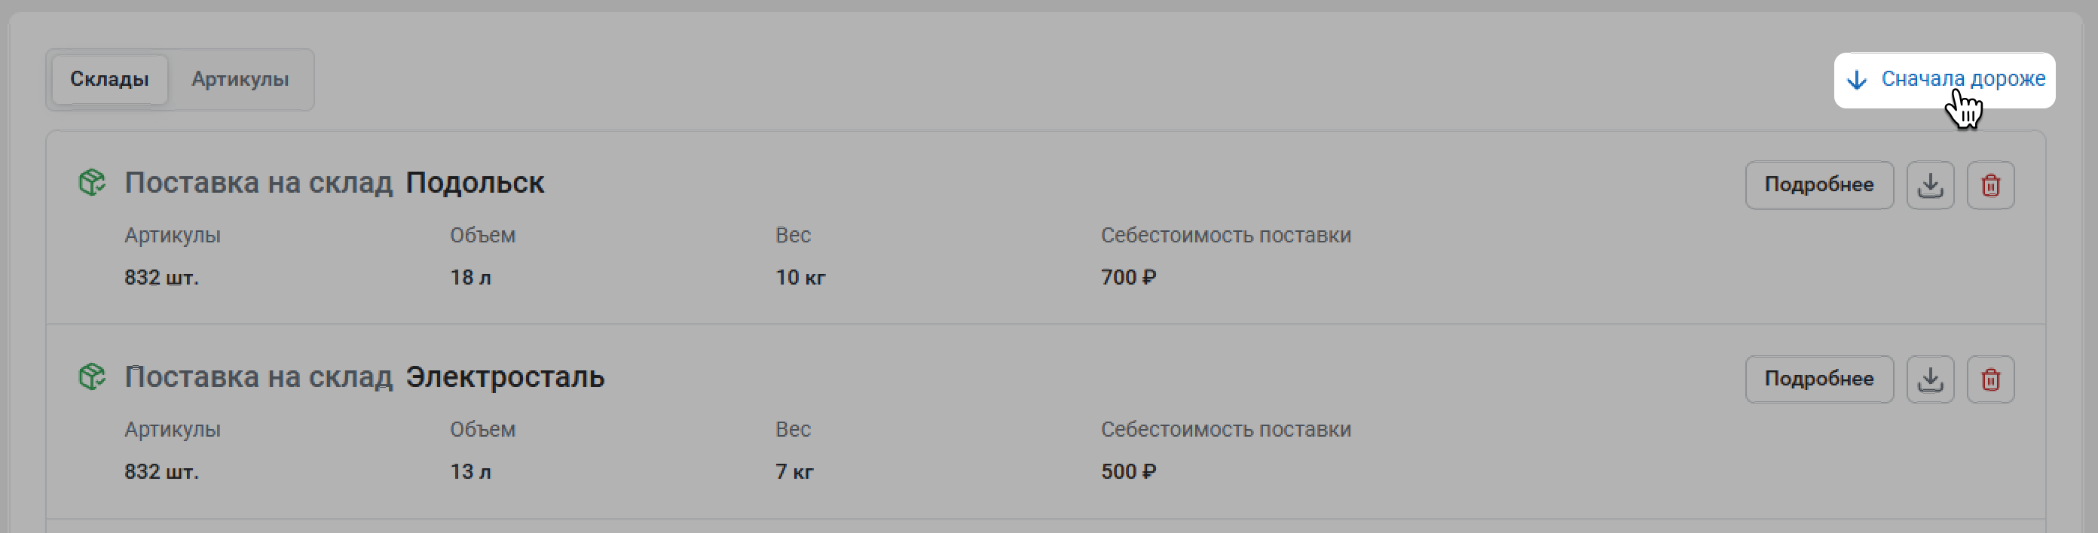
Task: Click the 18 л volume value
Action: tap(470, 278)
